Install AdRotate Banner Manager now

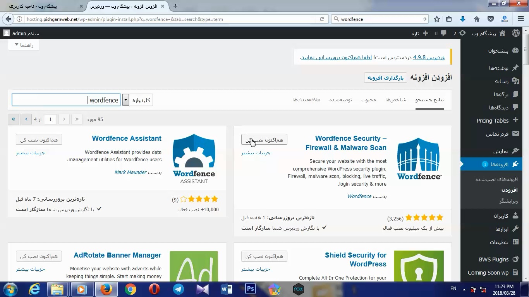[39, 256]
